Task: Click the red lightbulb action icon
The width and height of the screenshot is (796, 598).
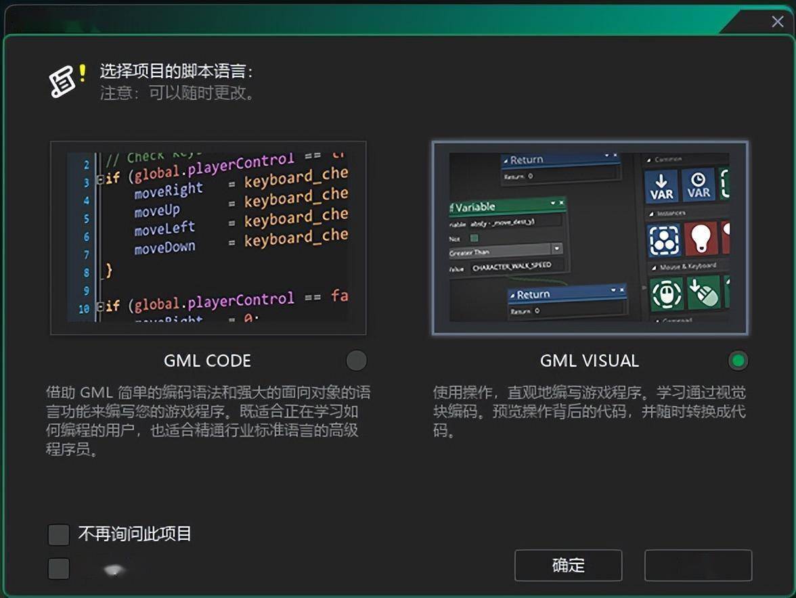Action: point(701,239)
